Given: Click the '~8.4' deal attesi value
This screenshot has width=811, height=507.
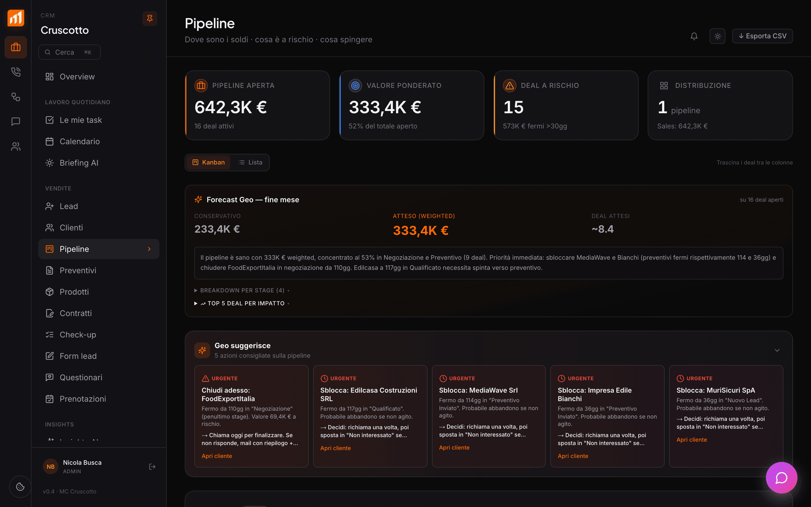Looking at the screenshot, I should tap(603, 229).
